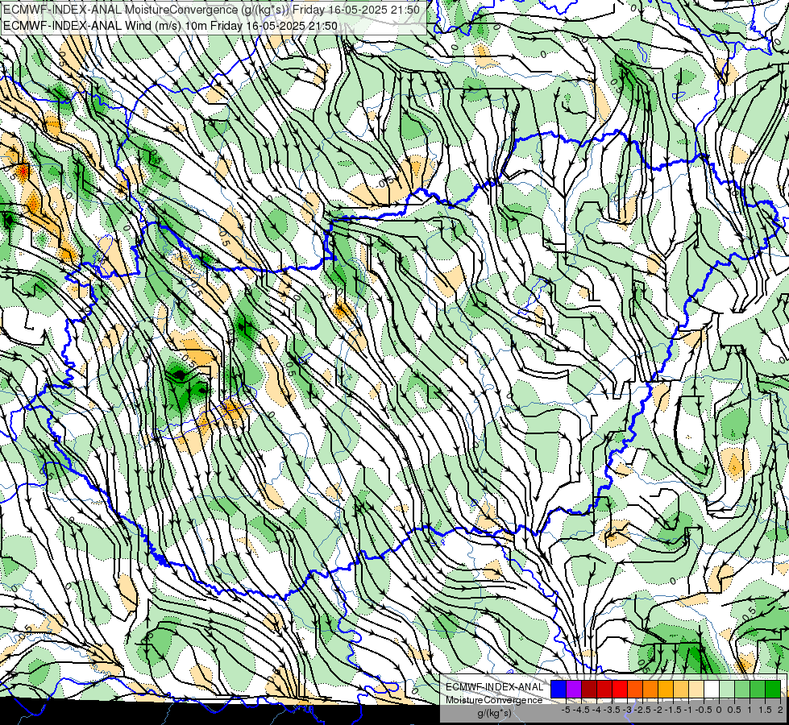Click the -2.5 legend tick label
Image resolution: width=789 pixels, height=725 pixels.
[x=642, y=710]
